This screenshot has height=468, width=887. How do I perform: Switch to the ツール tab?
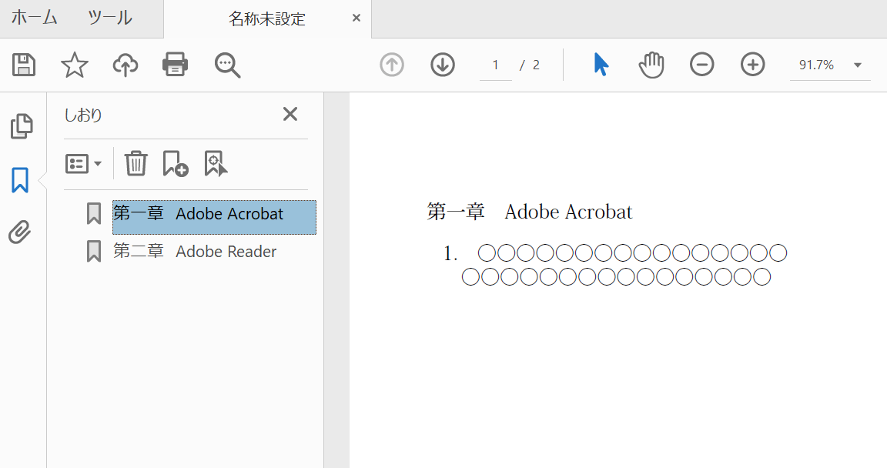(x=110, y=18)
